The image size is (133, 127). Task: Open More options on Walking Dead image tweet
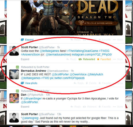(118, 40)
